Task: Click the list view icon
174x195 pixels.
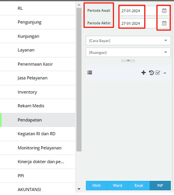Action: click(90, 72)
